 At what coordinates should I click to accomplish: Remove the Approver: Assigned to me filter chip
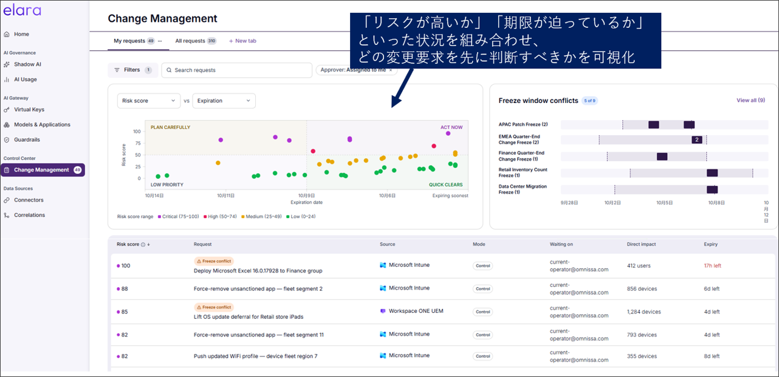(x=391, y=70)
